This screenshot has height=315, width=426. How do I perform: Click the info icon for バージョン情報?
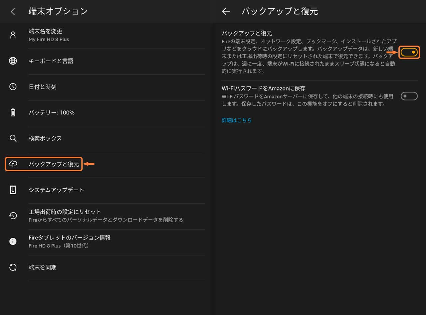13,241
